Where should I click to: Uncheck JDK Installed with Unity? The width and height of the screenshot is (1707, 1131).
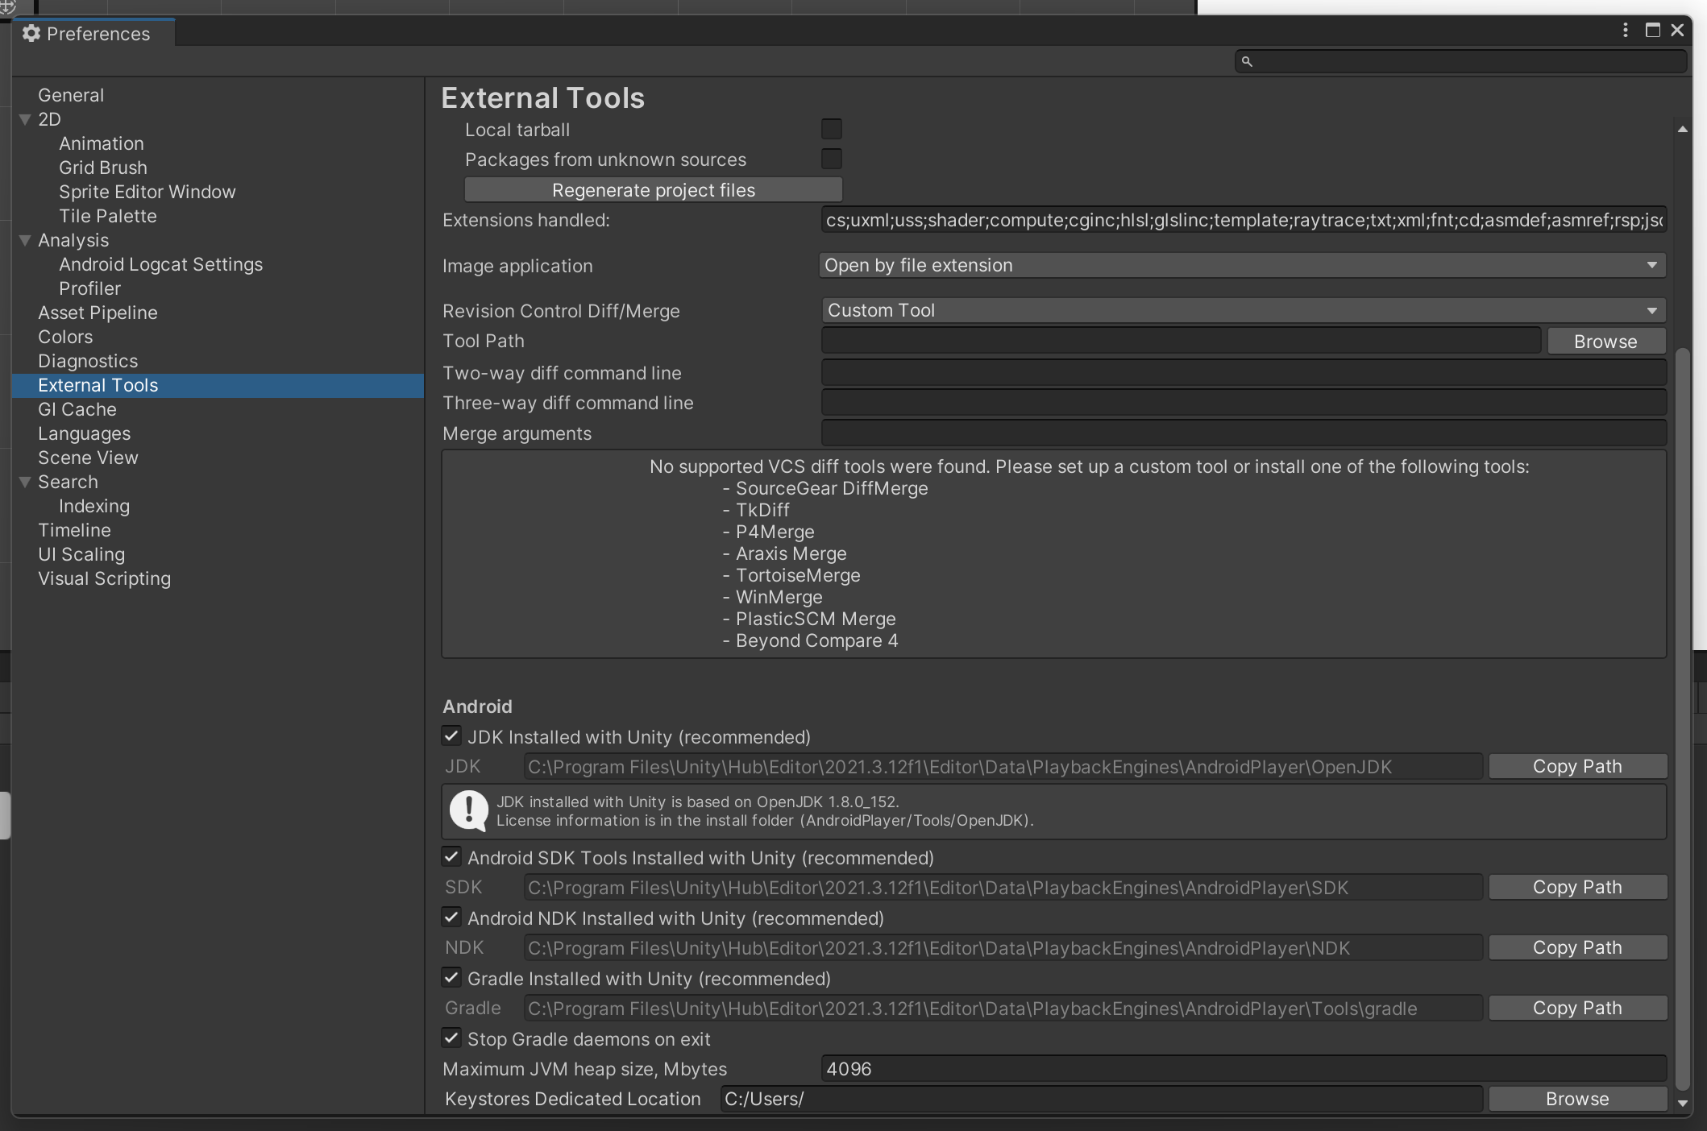pyautogui.click(x=451, y=736)
